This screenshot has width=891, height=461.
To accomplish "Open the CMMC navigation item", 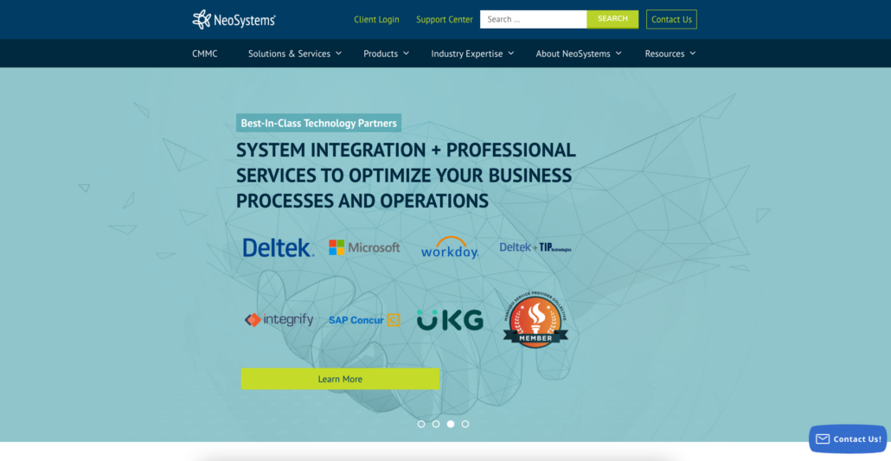I will click(204, 54).
